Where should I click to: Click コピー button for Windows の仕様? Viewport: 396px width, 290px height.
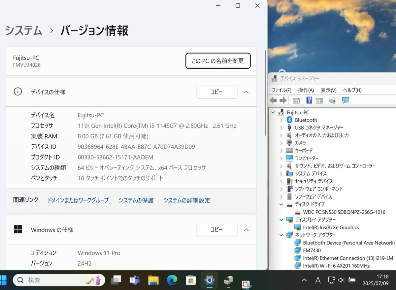pyautogui.click(x=217, y=230)
